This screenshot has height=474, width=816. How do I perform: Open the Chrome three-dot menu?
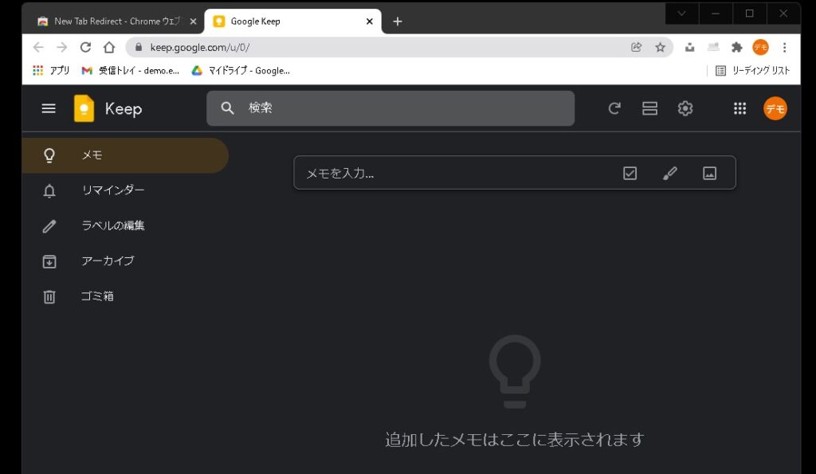tap(785, 47)
